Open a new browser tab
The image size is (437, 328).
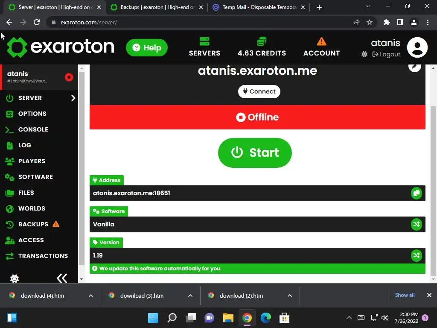tap(319, 7)
